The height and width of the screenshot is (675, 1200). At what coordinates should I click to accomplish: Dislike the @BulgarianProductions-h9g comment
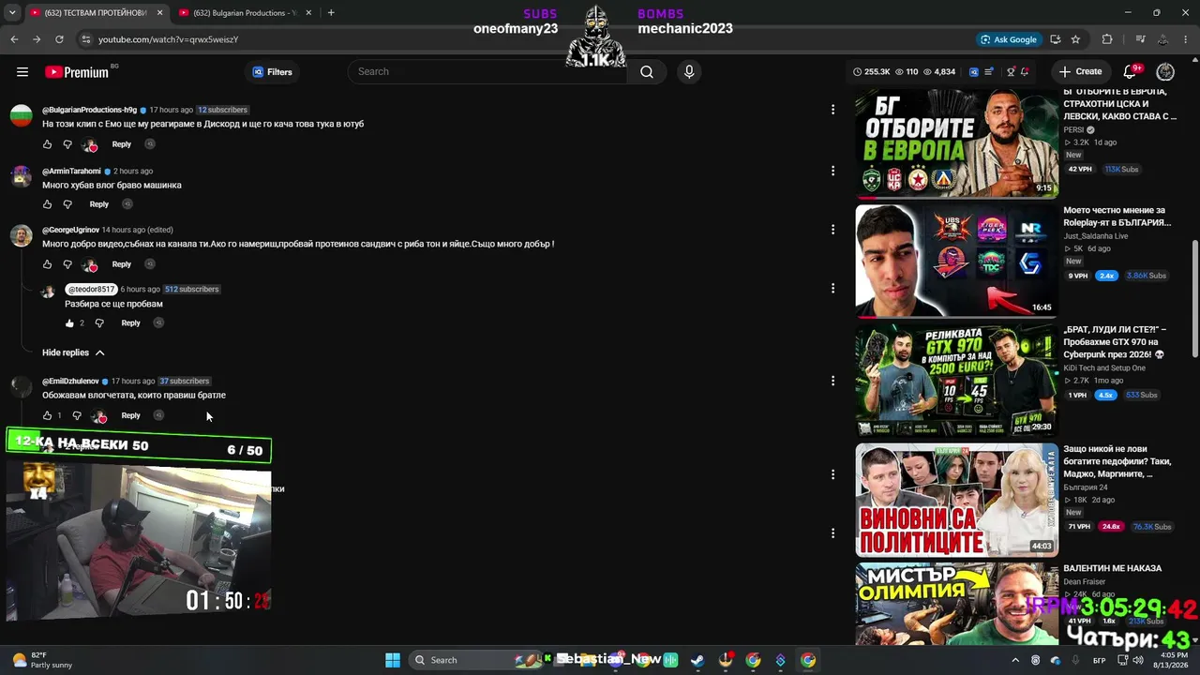point(67,144)
